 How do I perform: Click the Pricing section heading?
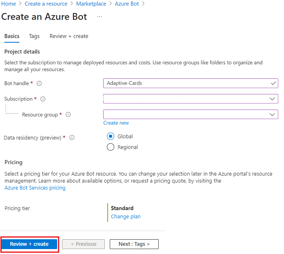coord(14,162)
